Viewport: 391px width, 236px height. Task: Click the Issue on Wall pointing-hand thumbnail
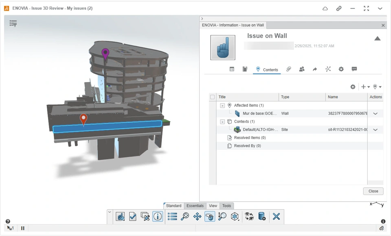[x=223, y=48]
